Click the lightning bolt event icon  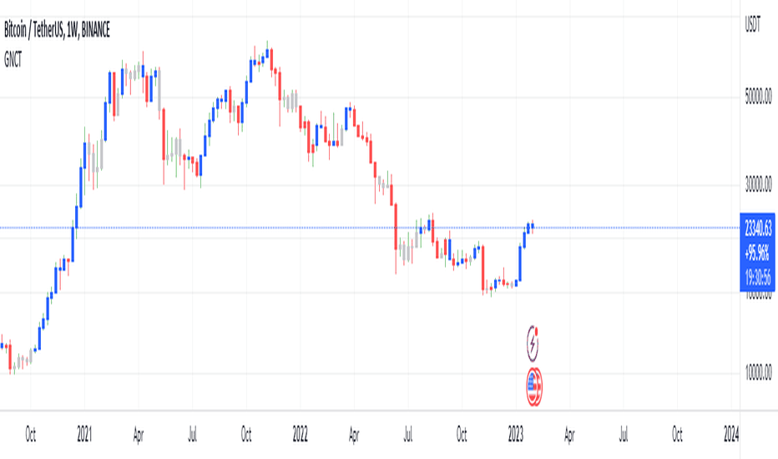[x=533, y=343]
